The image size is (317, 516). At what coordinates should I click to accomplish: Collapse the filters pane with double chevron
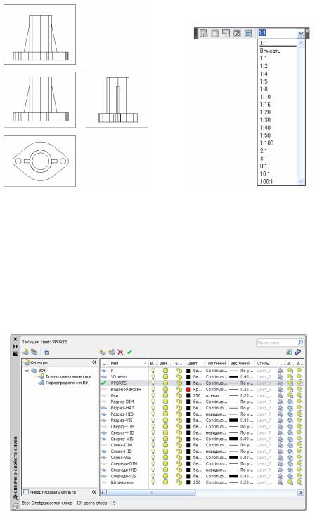pyautogui.click(x=94, y=362)
